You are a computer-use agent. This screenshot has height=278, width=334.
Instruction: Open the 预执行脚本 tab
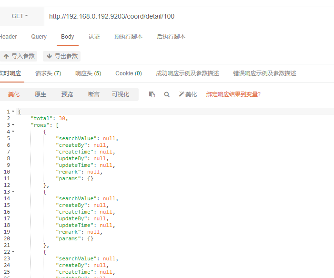click(x=128, y=37)
